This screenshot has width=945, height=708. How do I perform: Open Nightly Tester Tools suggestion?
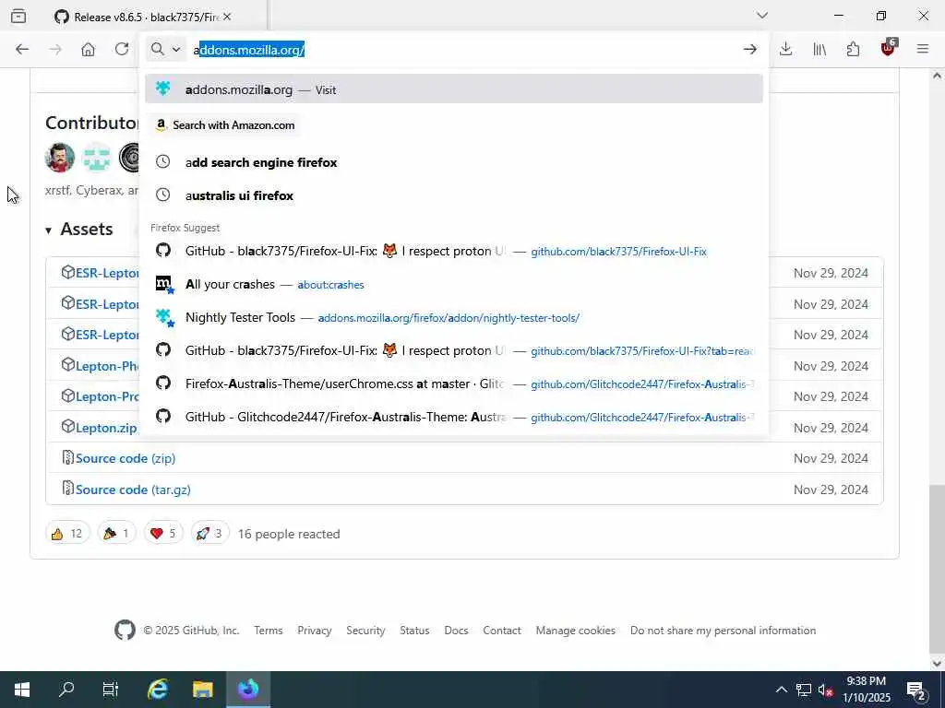coord(454,317)
